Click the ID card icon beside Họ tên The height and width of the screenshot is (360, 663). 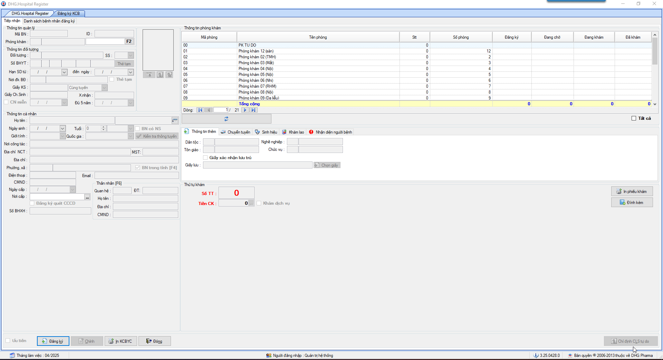pos(175,120)
